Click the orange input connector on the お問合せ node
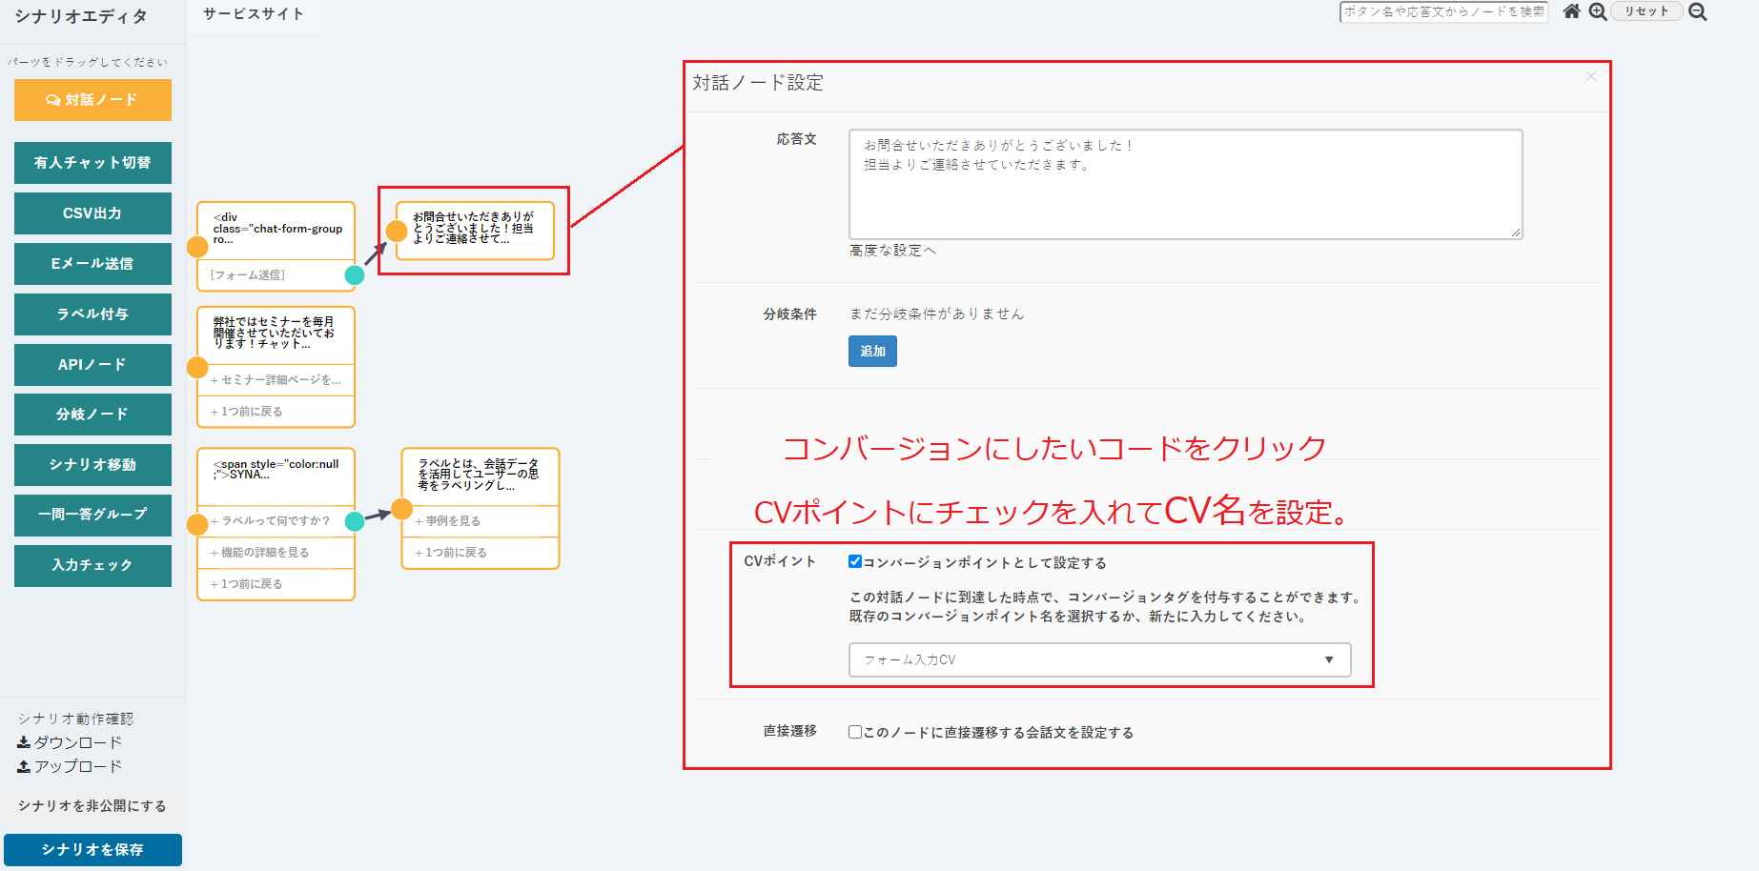The width and height of the screenshot is (1759, 871). 397,231
